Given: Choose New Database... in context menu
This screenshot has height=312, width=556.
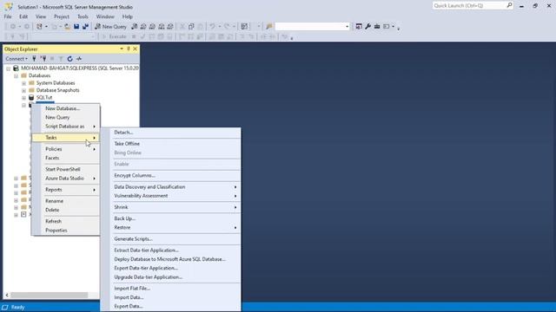Looking at the screenshot, I should click(x=66, y=108).
